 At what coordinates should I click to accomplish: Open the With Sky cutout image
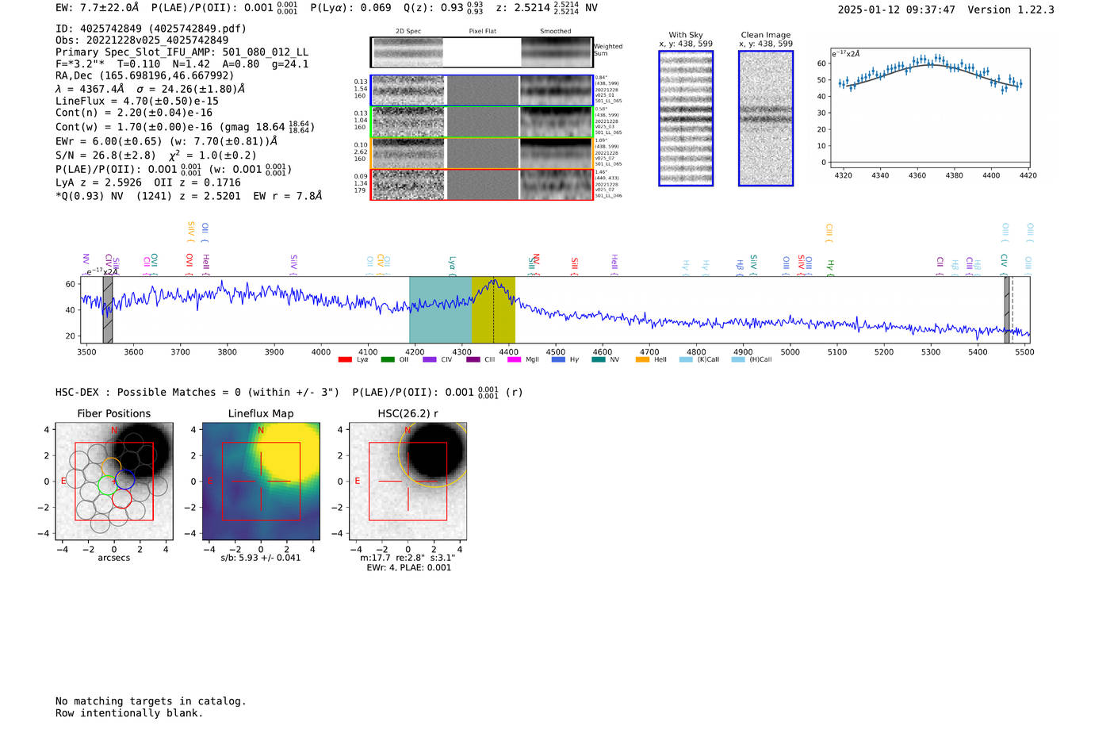coord(686,118)
